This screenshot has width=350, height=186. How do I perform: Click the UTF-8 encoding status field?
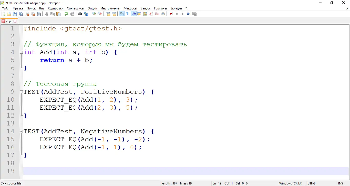pyautogui.click(x=312, y=183)
